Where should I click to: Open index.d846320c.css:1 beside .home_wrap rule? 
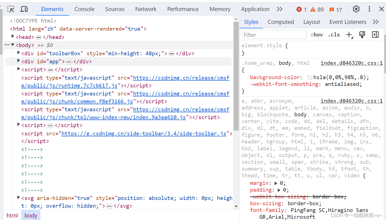tap(352, 63)
